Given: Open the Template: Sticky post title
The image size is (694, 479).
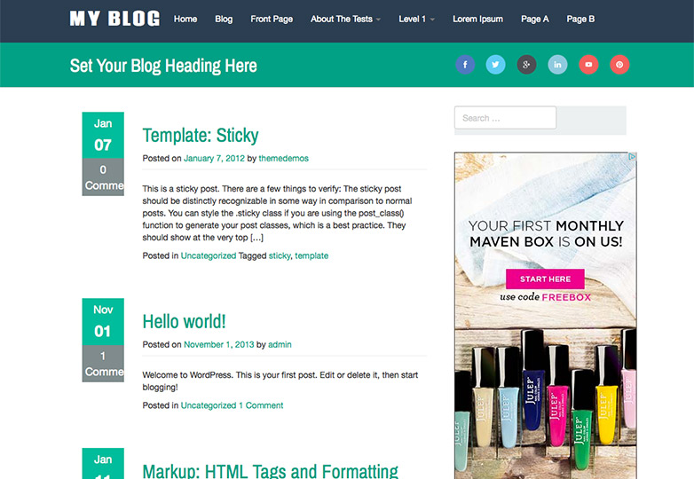Looking at the screenshot, I should click(x=201, y=136).
